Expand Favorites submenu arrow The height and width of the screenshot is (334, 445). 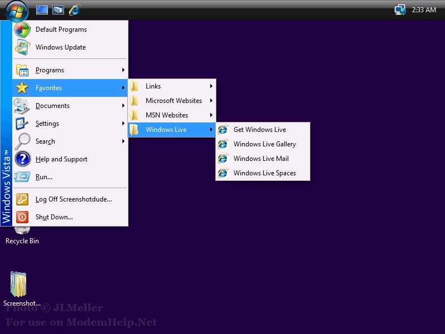click(x=123, y=88)
